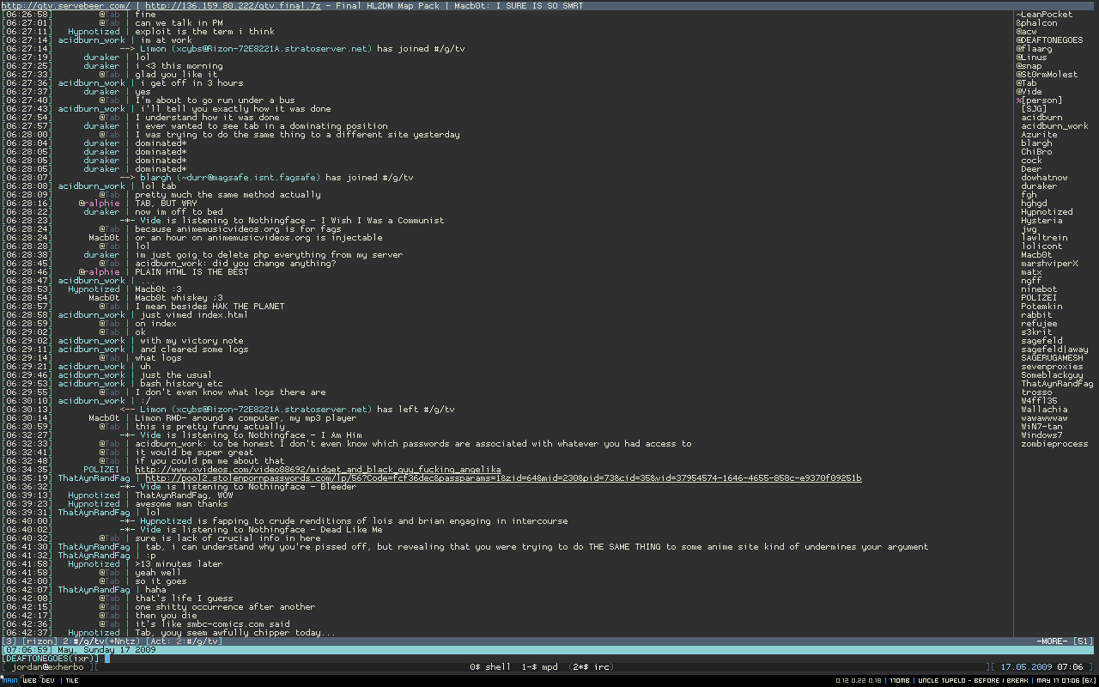The height and width of the screenshot is (687, 1099).
Task: Select @DEAFTONEGOES in the nick list
Action: click(1049, 40)
